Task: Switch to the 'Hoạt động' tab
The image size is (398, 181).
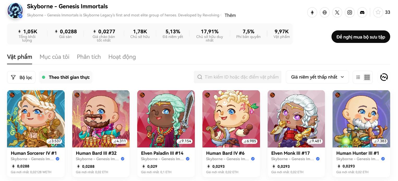Action: 122,57
